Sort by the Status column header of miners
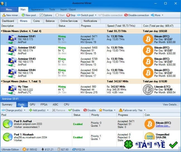Screen dimensions: 181x152 click(x=68, y=26)
